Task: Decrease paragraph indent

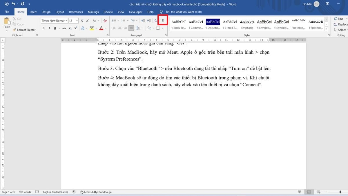Action: [143, 21]
